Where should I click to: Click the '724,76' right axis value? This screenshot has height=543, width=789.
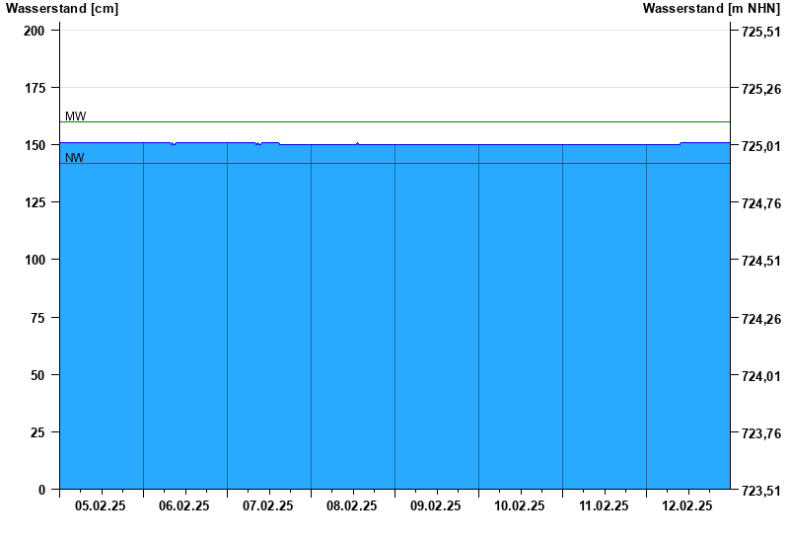point(761,204)
